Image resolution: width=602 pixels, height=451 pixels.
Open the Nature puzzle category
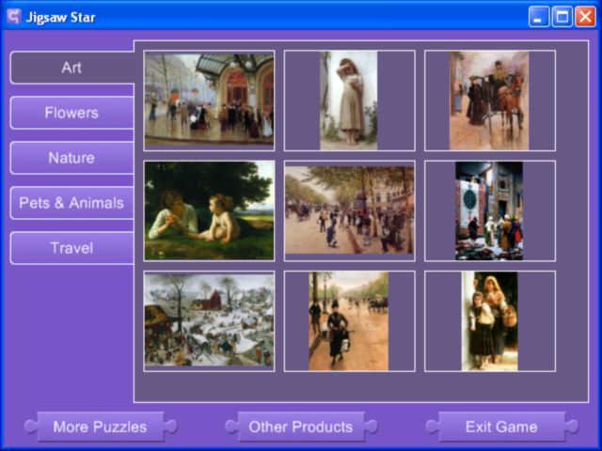click(x=71, y=158)
